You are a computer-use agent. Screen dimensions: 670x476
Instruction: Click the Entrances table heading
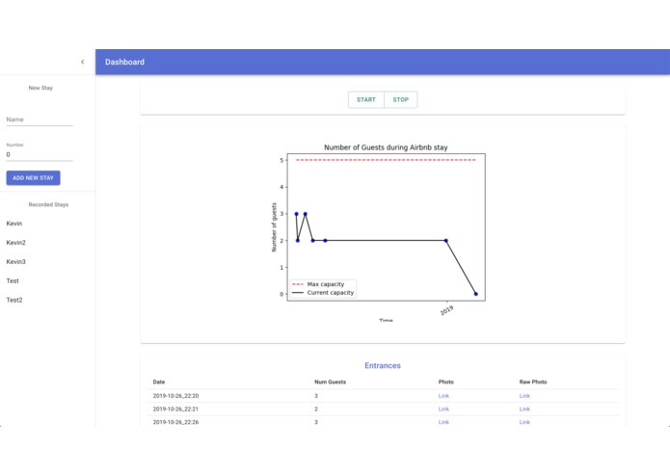pyautogui.click(x=383, y=365)
